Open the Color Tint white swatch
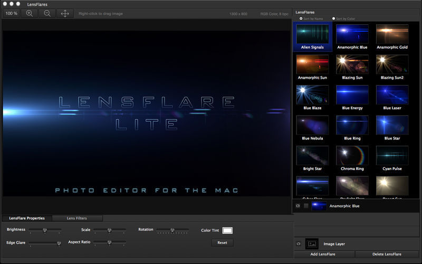 (227, 230)
